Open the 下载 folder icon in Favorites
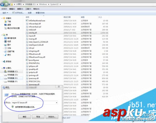 6,21
